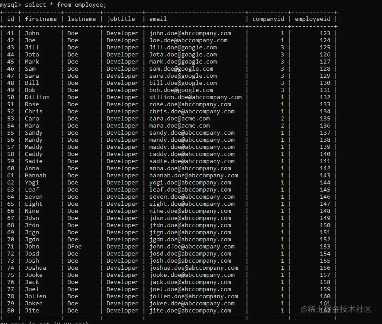This screenshot has width=382, height=324.
Task: Click firstname 'Eight' cell
Action: [34, 204]
